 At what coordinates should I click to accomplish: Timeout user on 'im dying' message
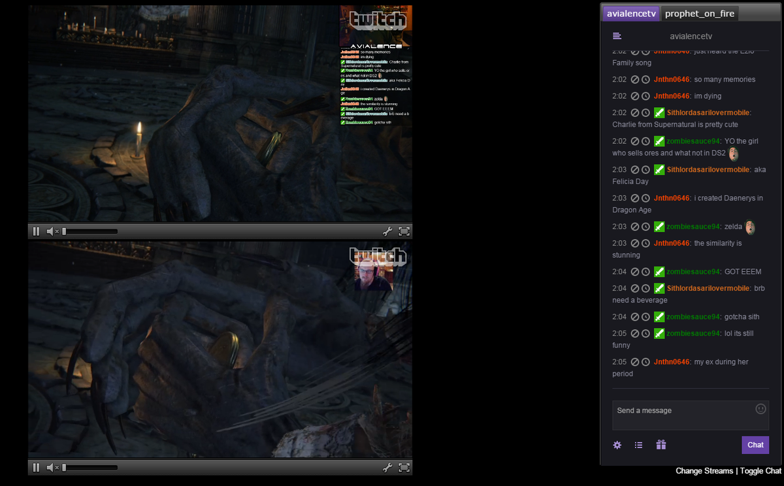[645, 96]
